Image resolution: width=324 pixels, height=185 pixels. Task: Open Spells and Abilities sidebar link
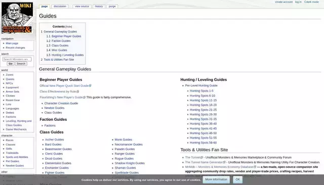coord(17,157)
